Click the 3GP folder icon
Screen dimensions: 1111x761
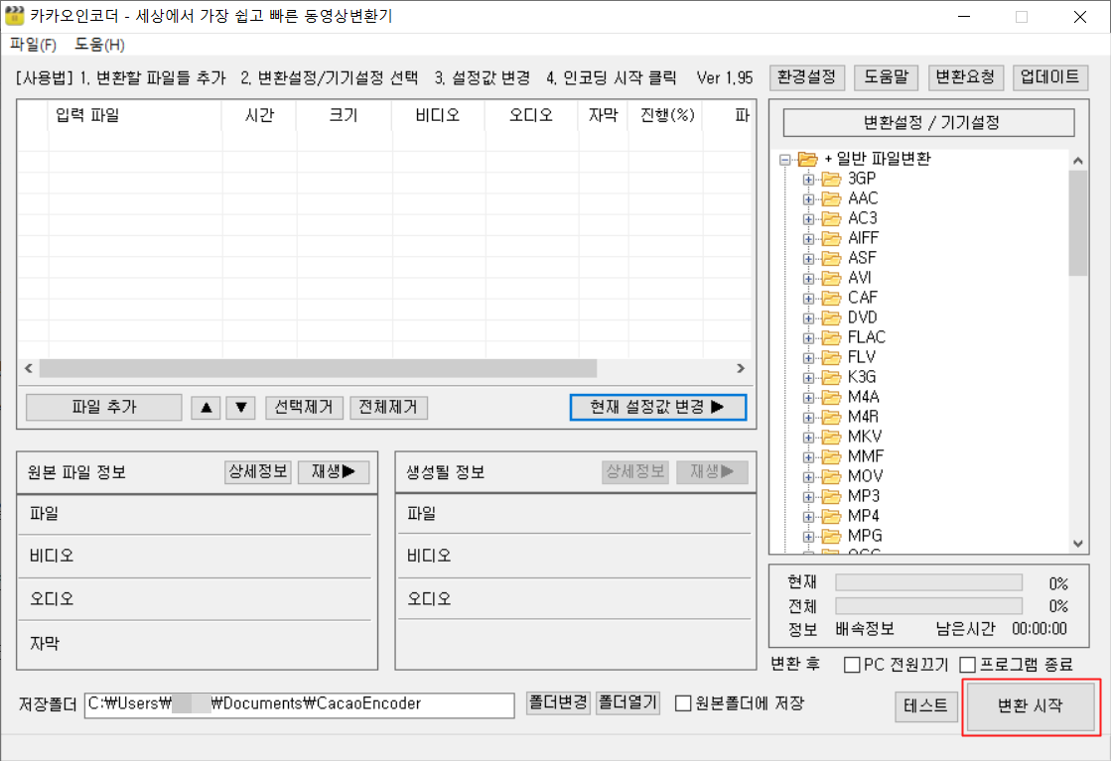[x=831, y=179]
